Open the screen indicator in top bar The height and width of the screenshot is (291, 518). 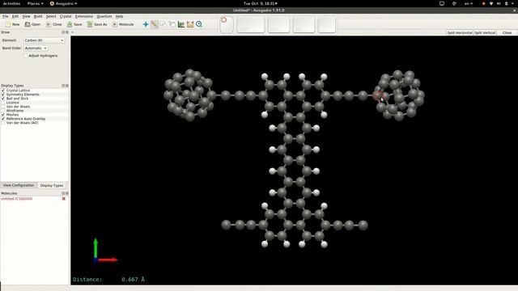(442, 3)
